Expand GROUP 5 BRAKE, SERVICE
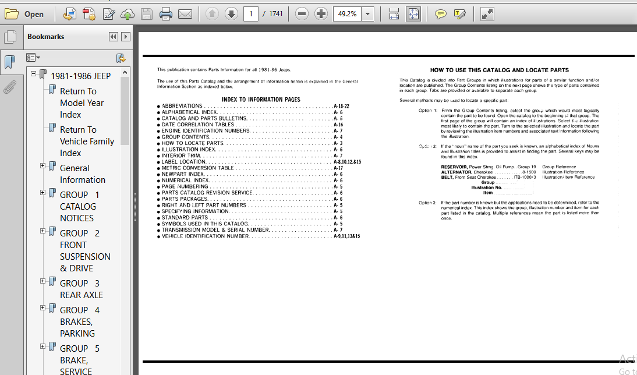Viewport: 637px width, 375px height. point(43,346)
